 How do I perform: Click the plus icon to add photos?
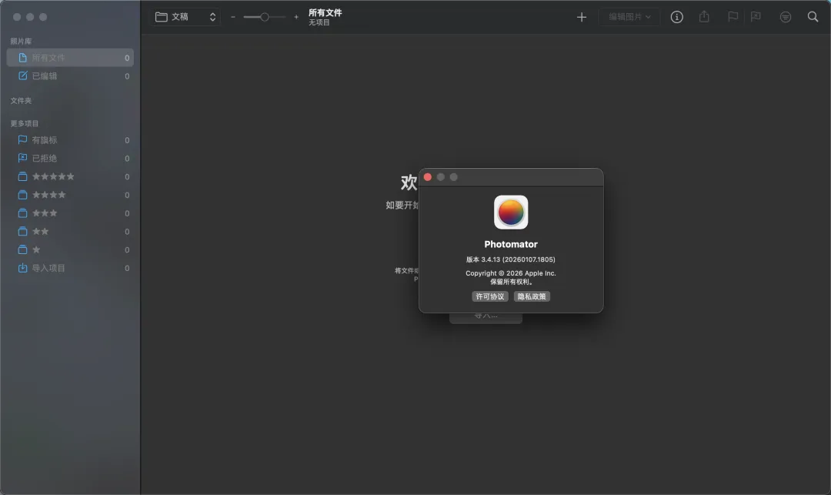pyautogui.click(x=582, y=17)
